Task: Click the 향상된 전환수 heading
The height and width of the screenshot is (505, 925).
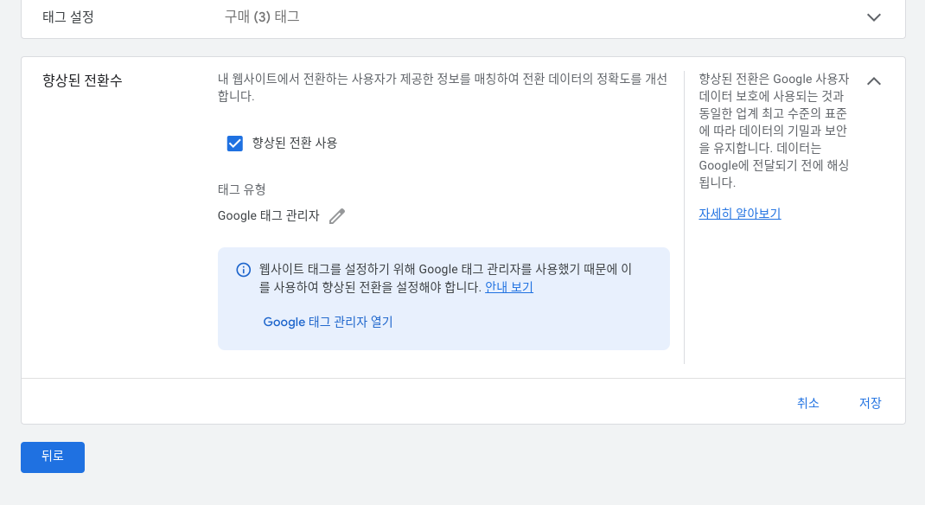Action: [x=82, y=80]
